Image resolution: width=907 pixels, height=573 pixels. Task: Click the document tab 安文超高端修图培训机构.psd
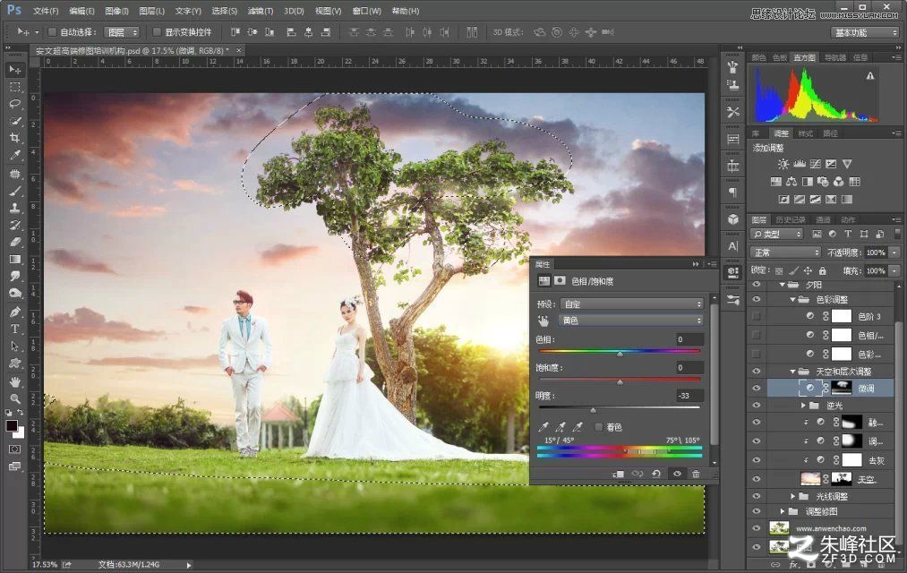point(133,51)
